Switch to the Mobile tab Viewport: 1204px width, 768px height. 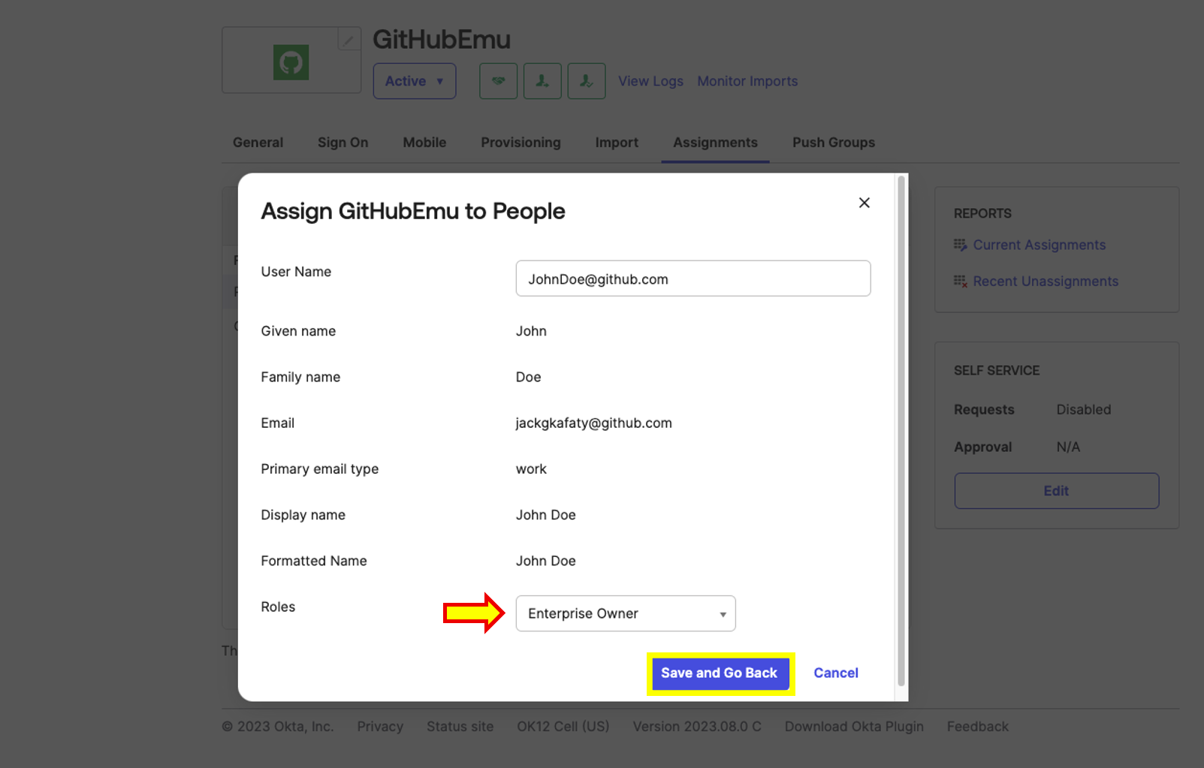click(424, 143)
